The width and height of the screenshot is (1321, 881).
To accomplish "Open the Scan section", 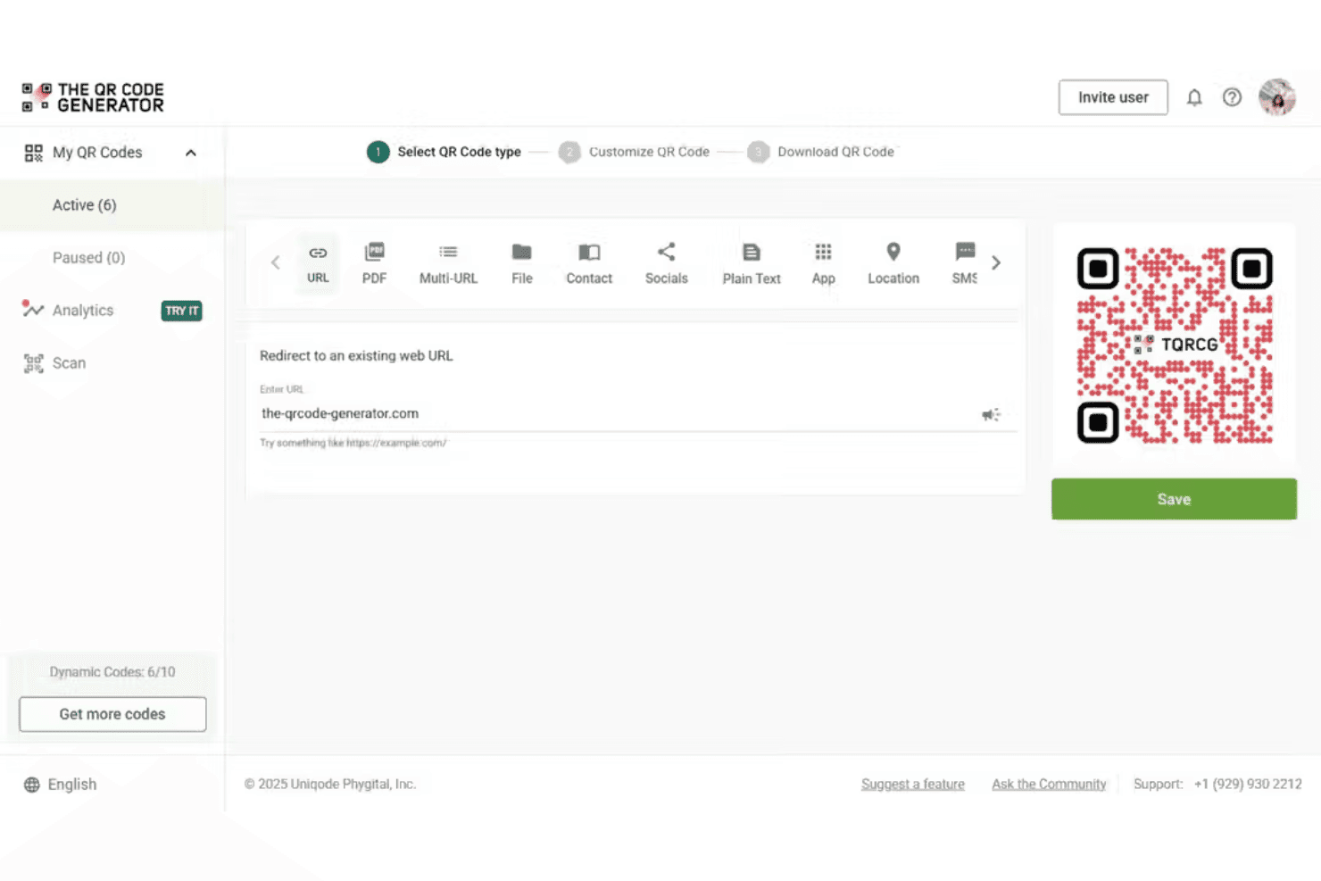I will tap(55, 363).
